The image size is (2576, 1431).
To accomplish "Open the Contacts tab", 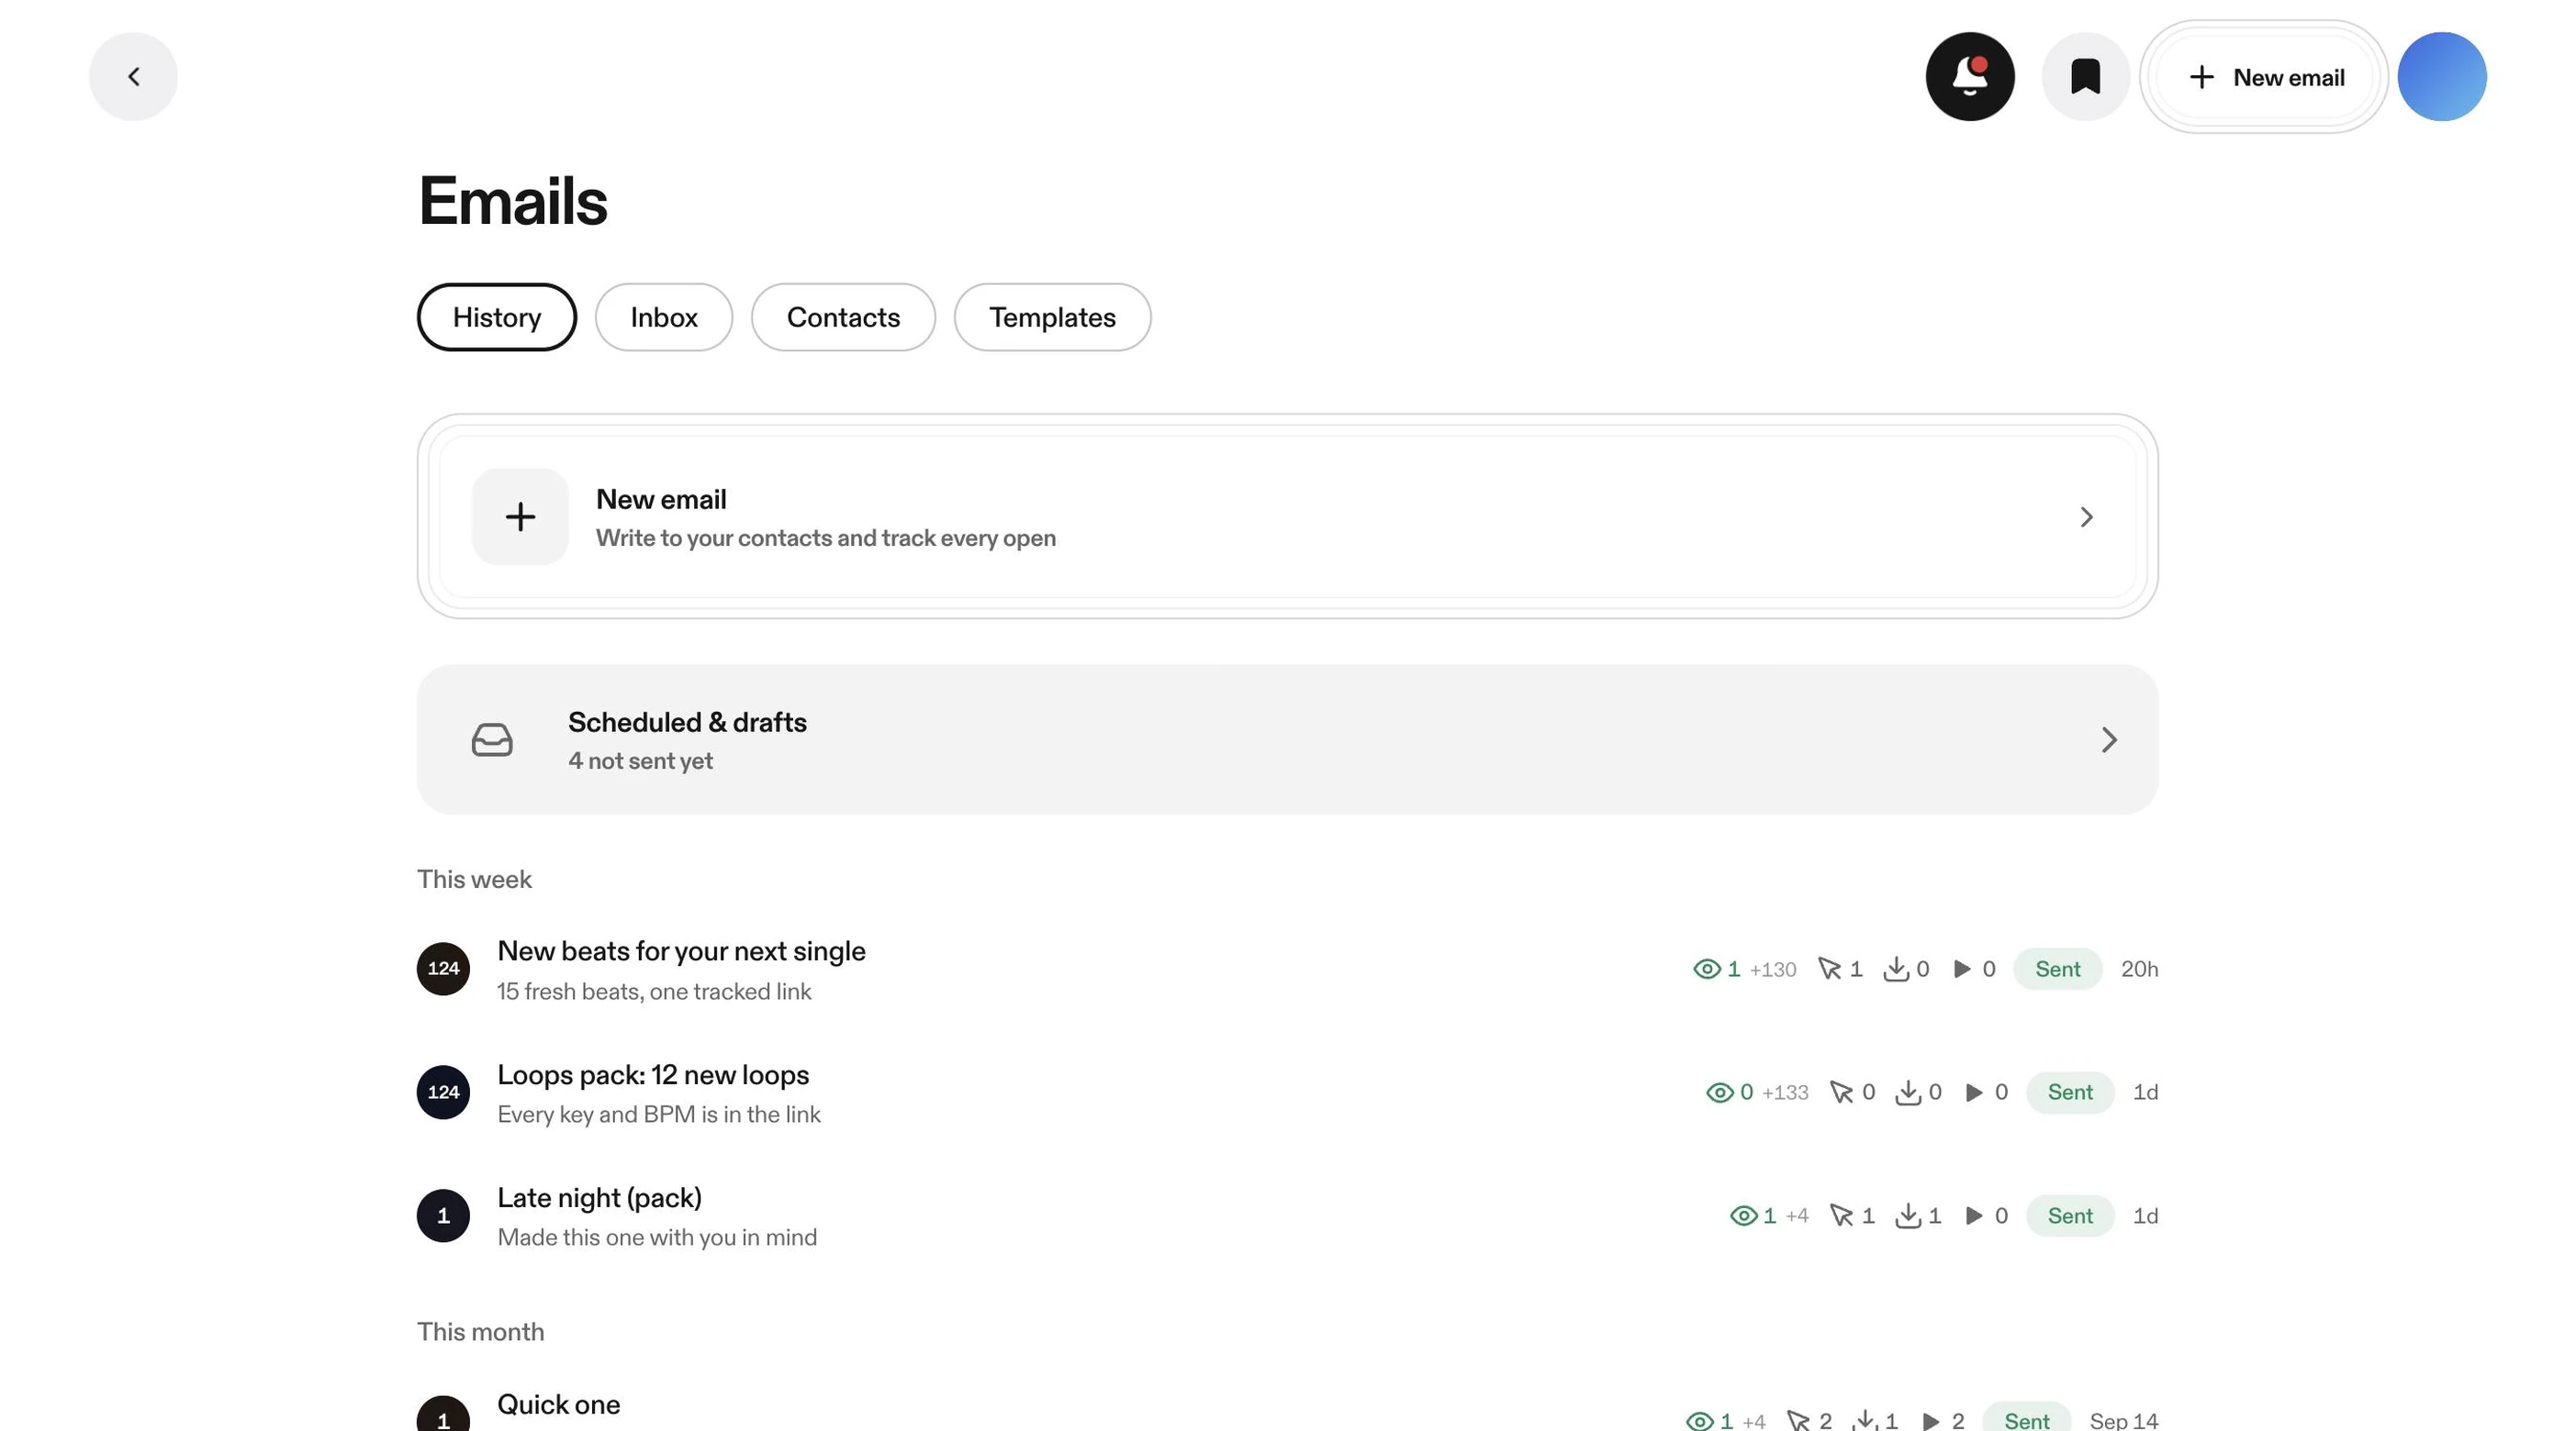I will pos(843,316).
